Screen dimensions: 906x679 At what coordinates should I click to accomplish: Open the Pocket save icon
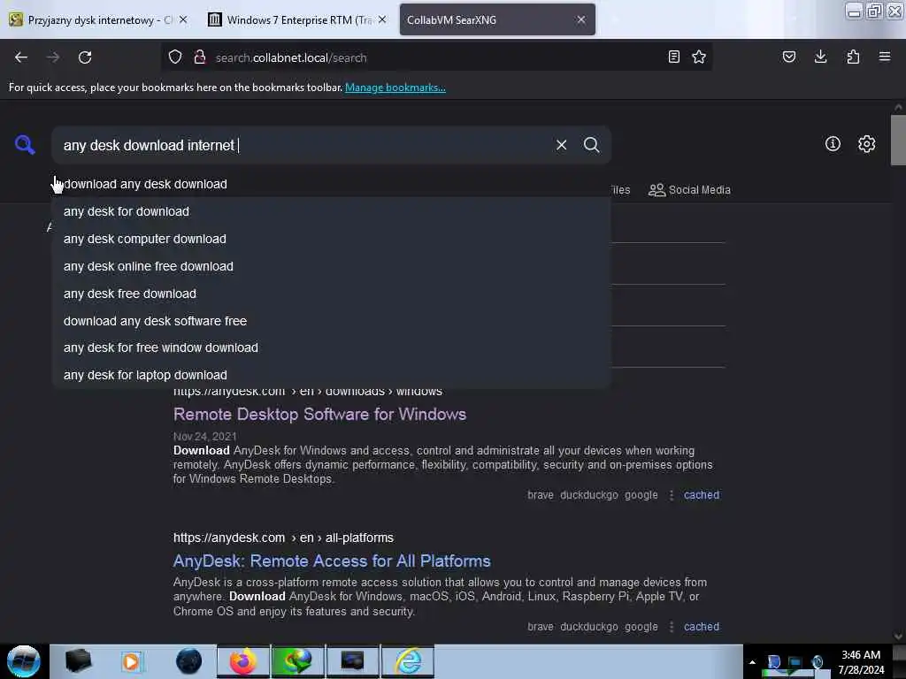(x=788, y=57)
